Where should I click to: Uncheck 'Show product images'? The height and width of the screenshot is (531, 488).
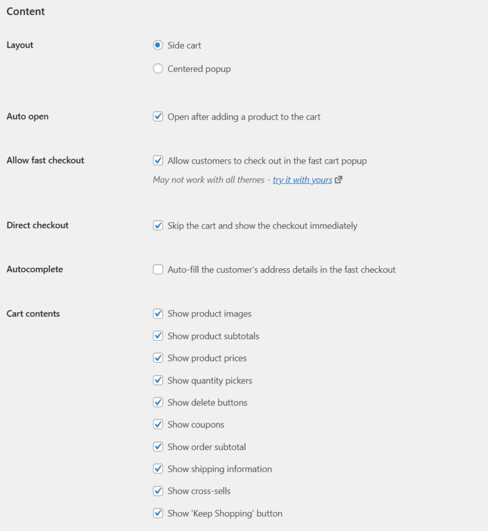158,313
